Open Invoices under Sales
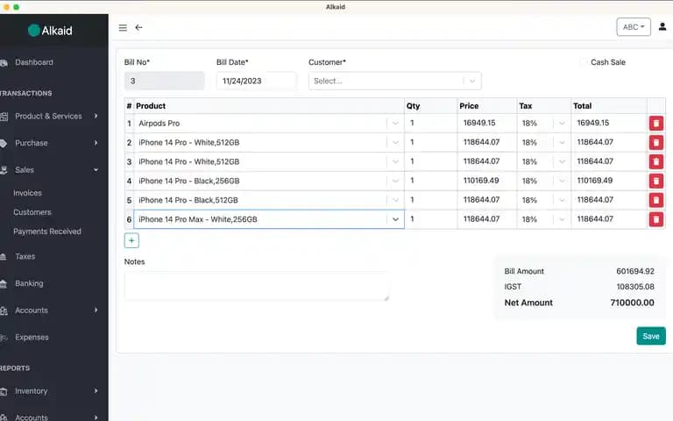Image resolution: width=673 pixels, height=421 pixels. [27, 193]
